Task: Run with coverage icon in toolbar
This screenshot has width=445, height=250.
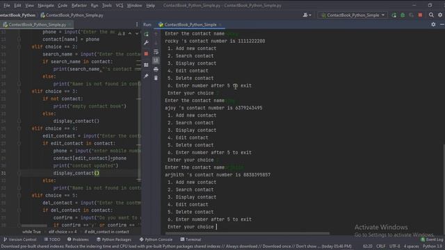Action: [411, 15]
